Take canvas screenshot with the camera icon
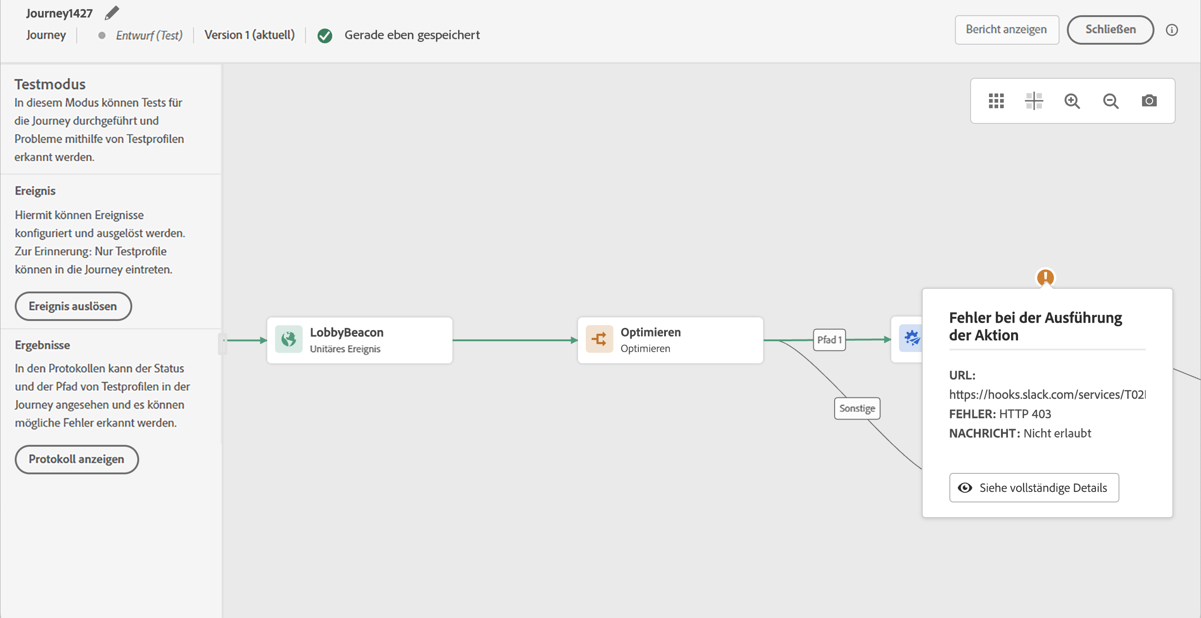Viewport: 1201px width, 618px height. click(x=1149, y=101)
